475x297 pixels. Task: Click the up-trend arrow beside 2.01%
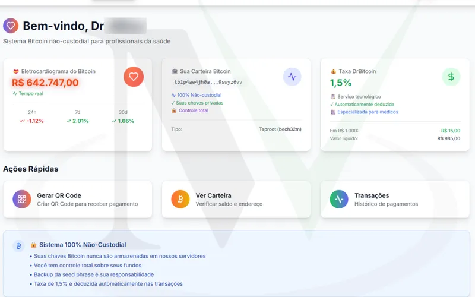[68, 121]
